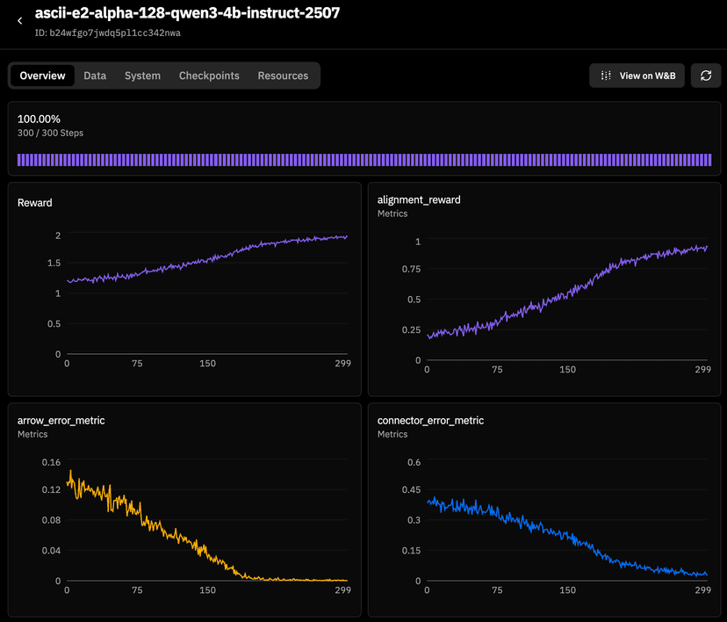Viewport: 727px width, 622px height.
Task: Select the Overview tab
Action: (x=41, y=76)
